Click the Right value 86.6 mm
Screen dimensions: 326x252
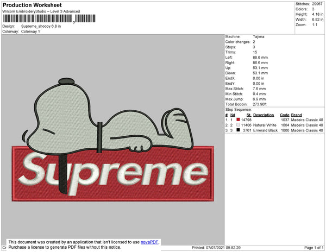click(x=260, y=62)
